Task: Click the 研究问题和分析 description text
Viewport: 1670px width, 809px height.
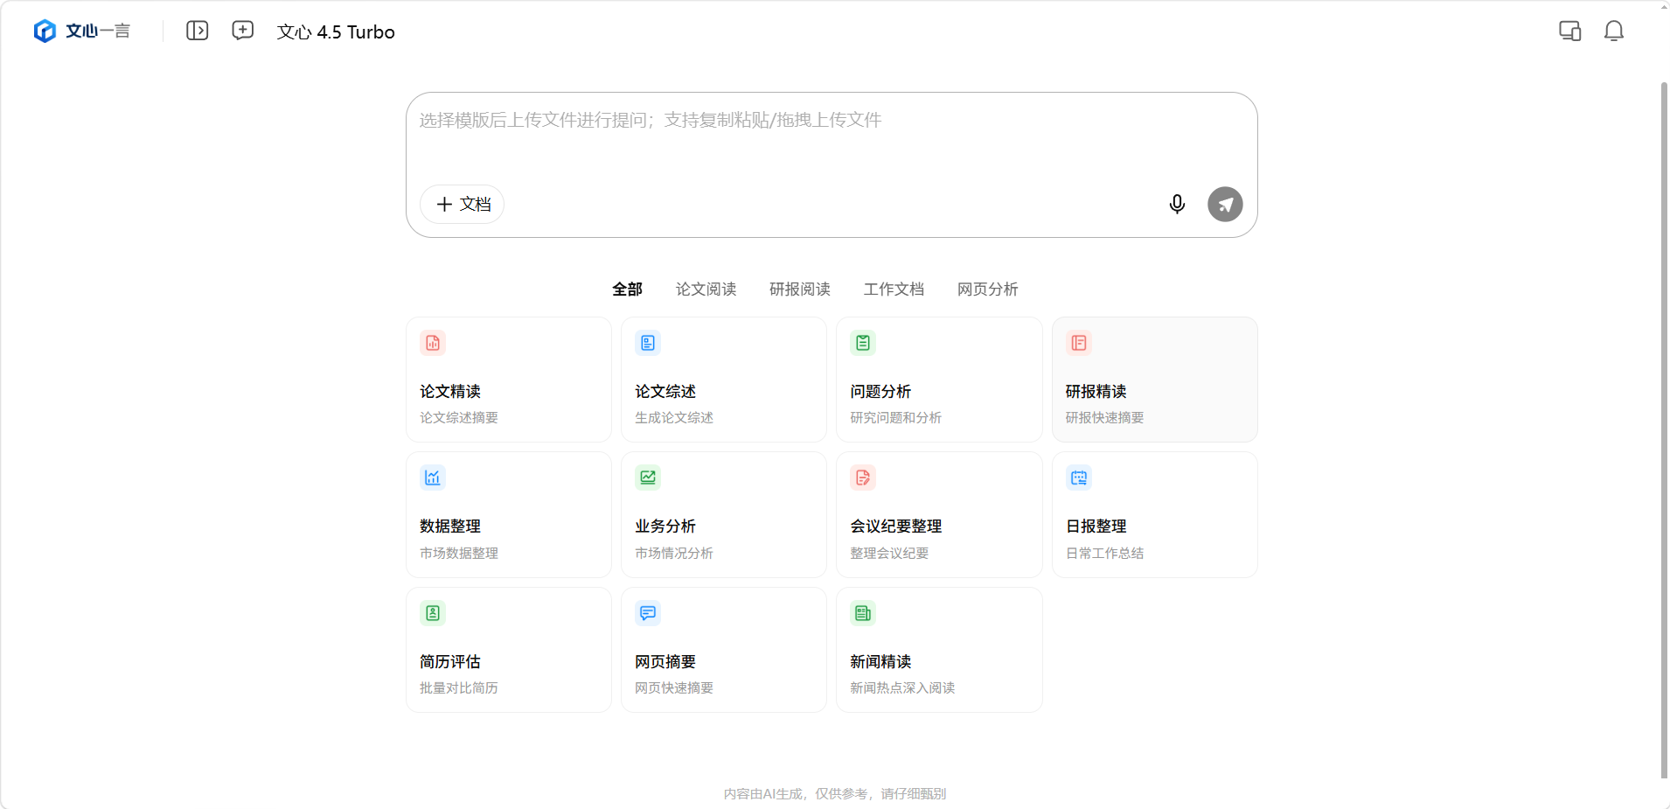Action: point(896,418)
